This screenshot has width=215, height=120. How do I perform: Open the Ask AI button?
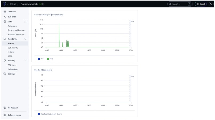(x=201, y=4)
